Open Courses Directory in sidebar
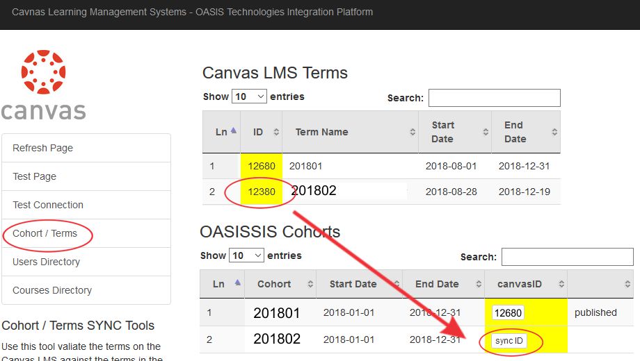The image size is (640, 361). pos(86,290)
